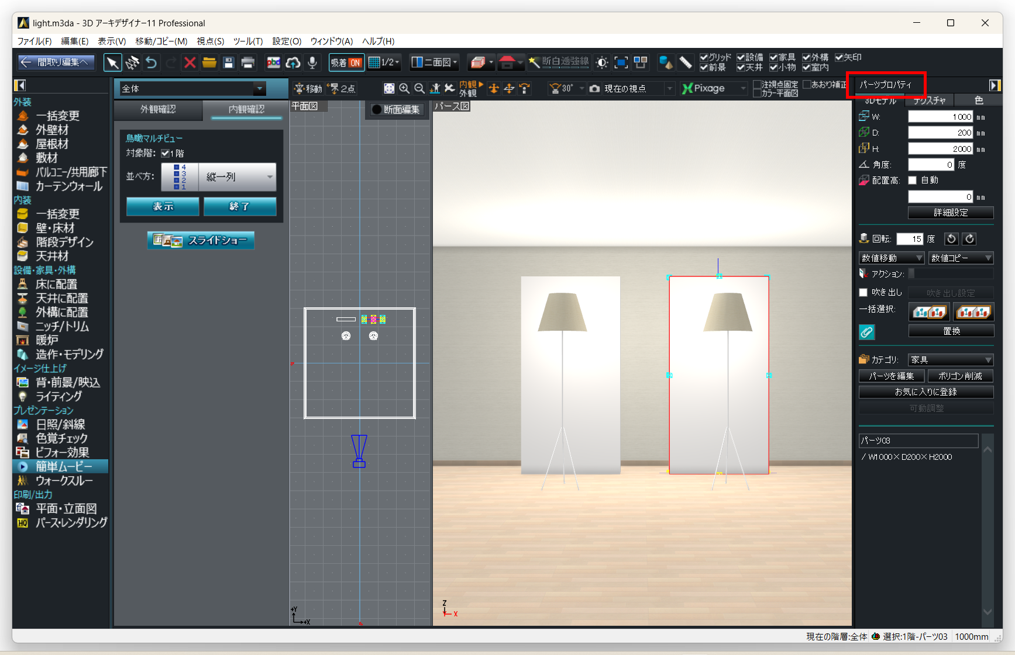1015x655 pixels.
Task: Click the measuring ruler tool icon
Action: tap(685, 63)
